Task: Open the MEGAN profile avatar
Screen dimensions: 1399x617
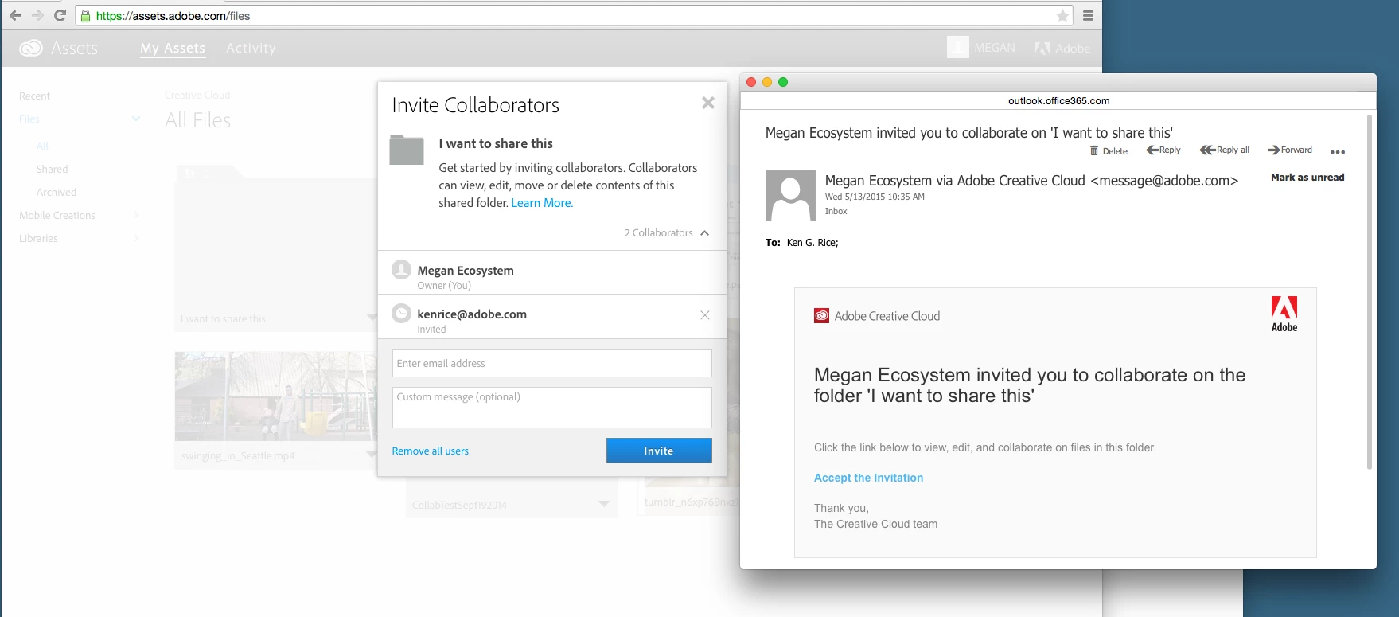Action: pos(958,47)
